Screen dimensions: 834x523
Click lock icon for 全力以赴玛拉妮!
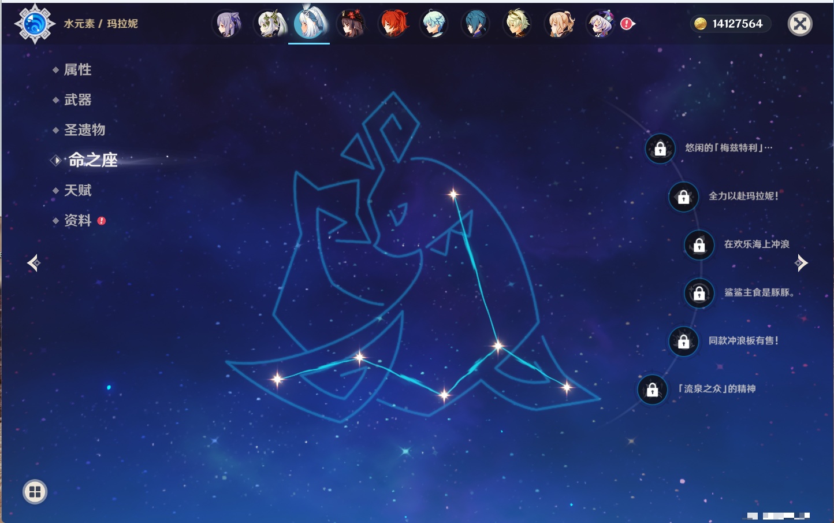pos(683,196)
